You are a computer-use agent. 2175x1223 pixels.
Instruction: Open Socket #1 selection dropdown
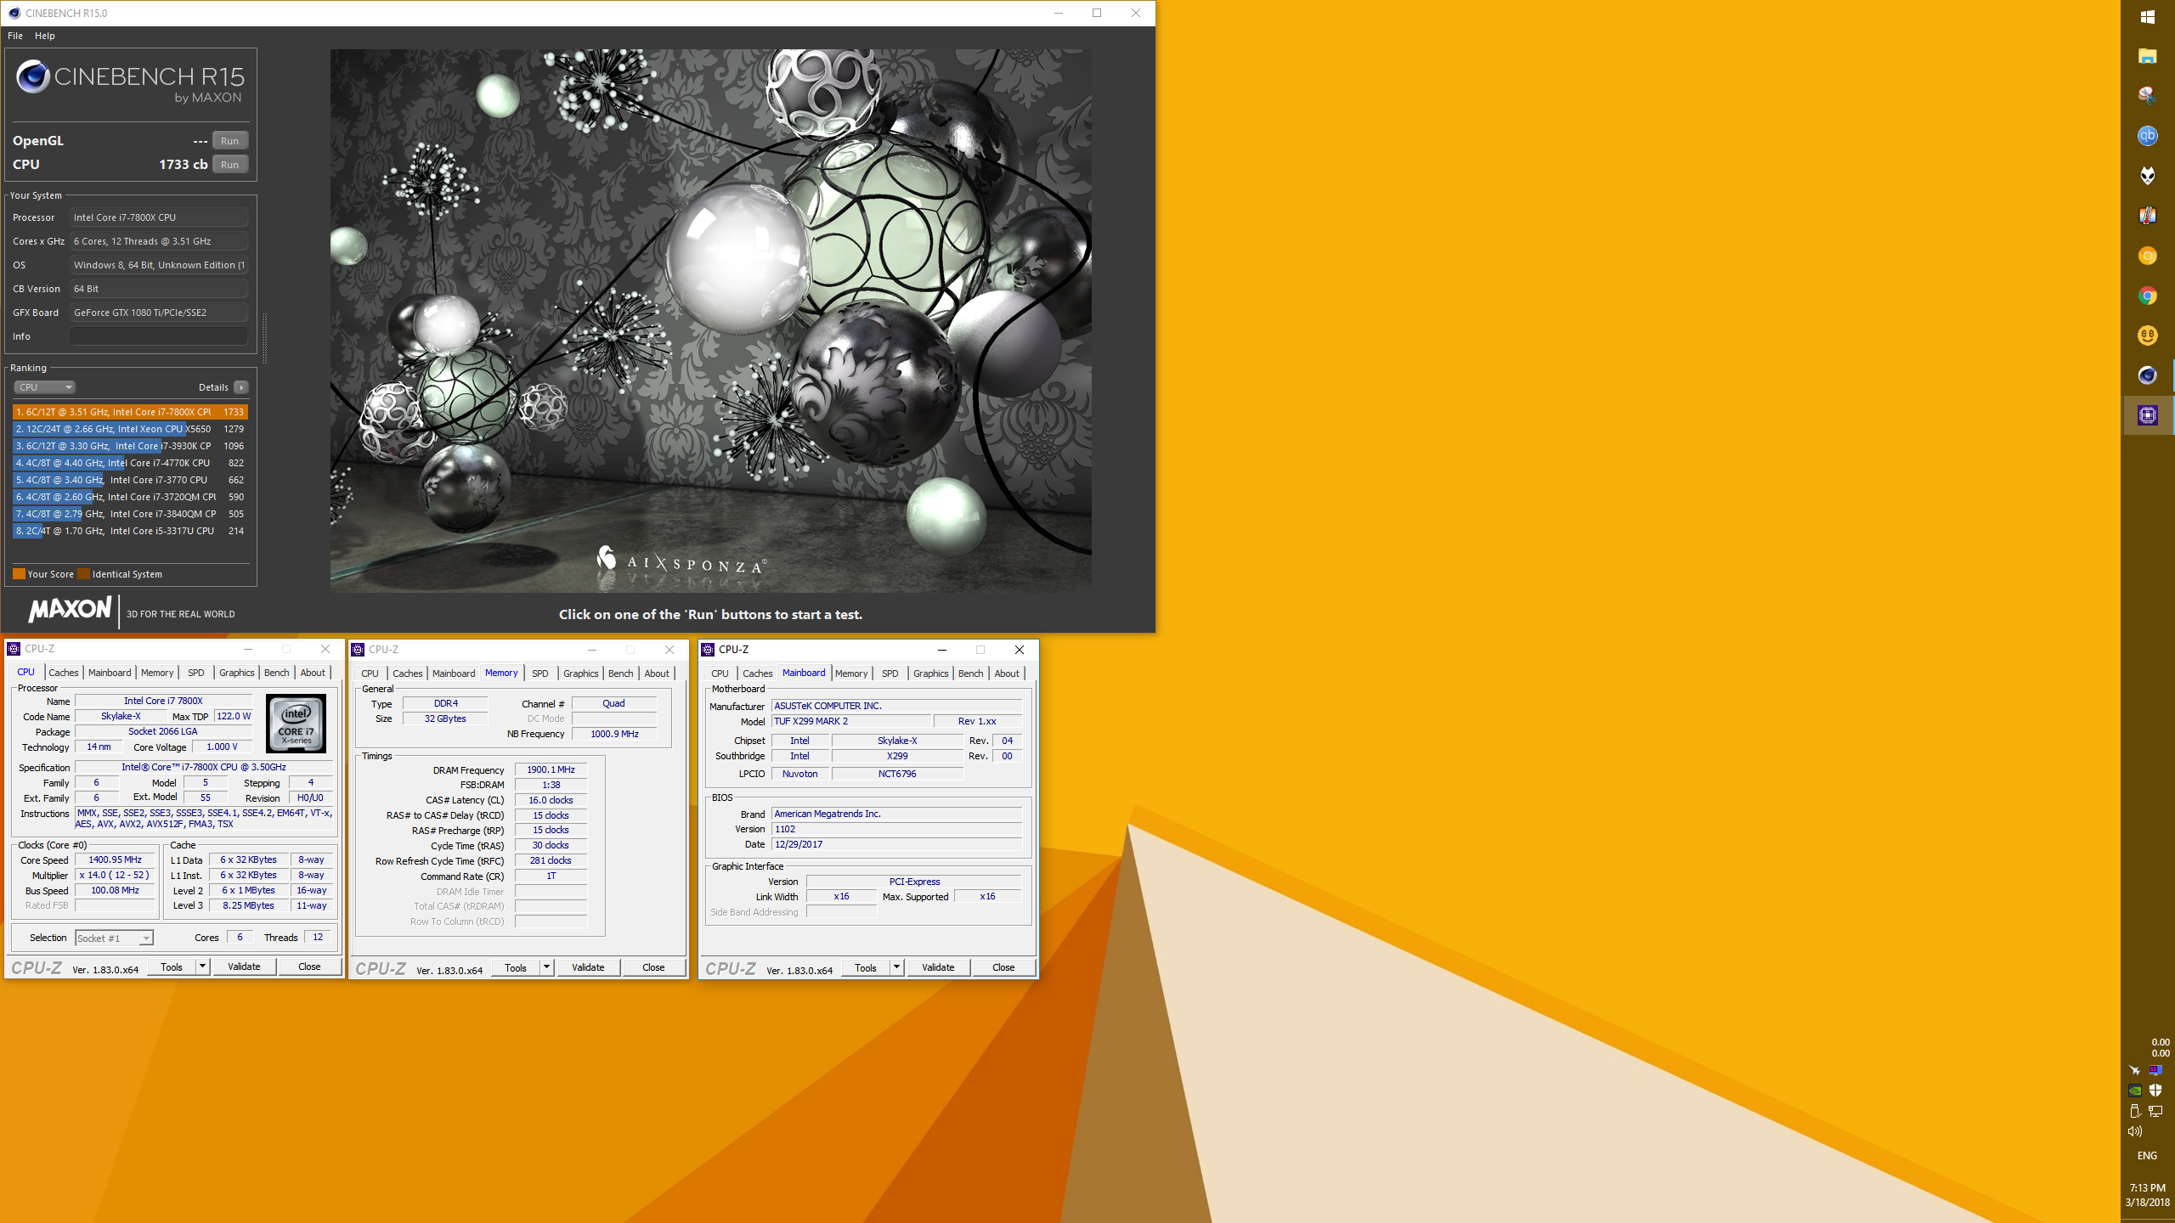[114, 938]
